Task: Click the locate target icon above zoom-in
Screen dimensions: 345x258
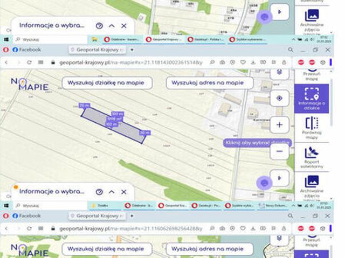Action: pyautogui.click(x=279, y=98)
